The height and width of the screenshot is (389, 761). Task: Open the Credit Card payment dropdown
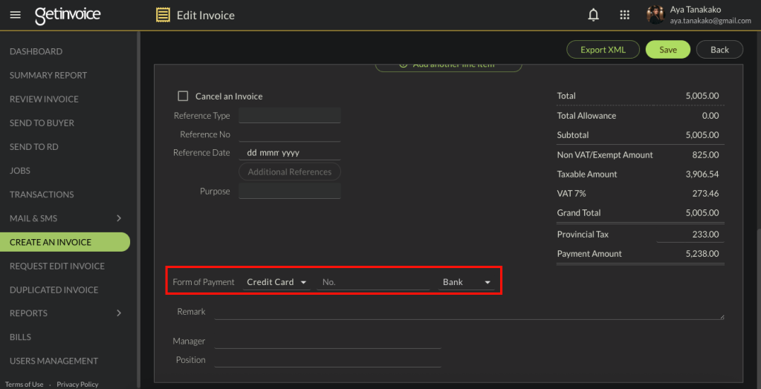tap(276, 282)
